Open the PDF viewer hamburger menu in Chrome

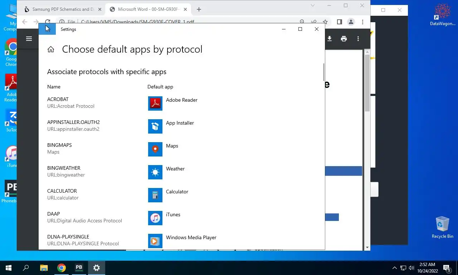point(29,39)
